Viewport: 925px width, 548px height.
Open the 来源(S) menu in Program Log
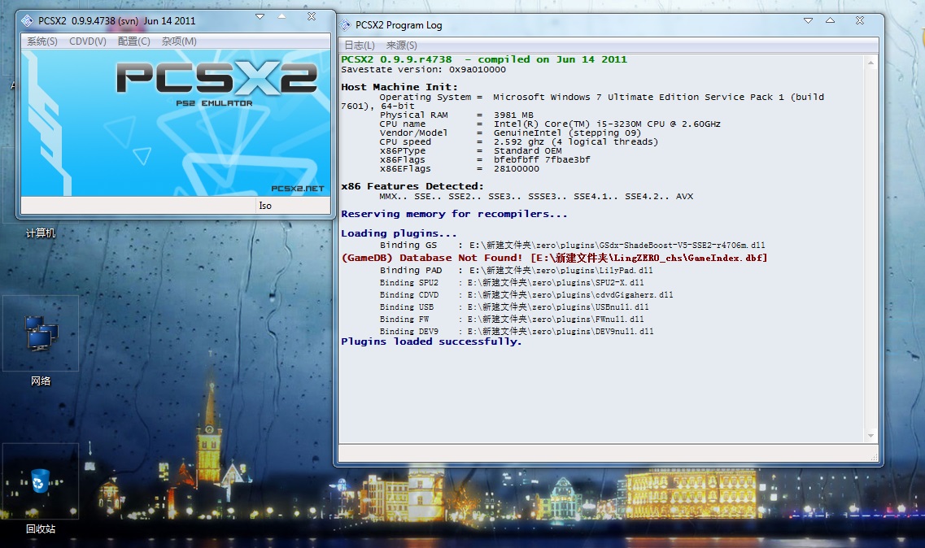402,46
